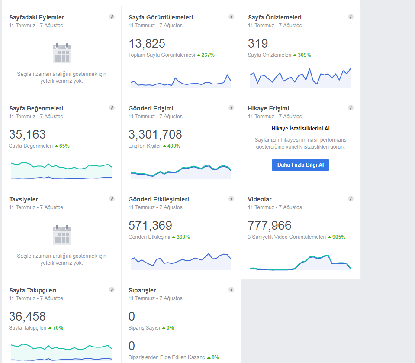Screen dimensions: 415x363
Task: Click calendar icon in Tavsiyeler card
Action: [62, 235]
